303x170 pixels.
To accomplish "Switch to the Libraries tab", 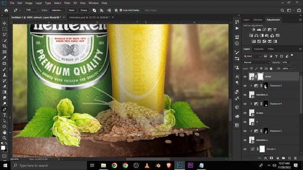I will click(258, 20).
